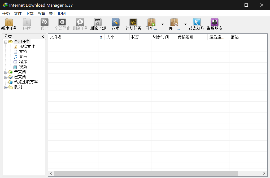Sort by 描述 column header

pos(248,37)
